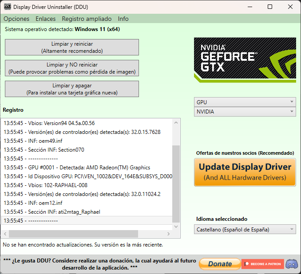Select the highlighted last dashed log line

[87, 220]
